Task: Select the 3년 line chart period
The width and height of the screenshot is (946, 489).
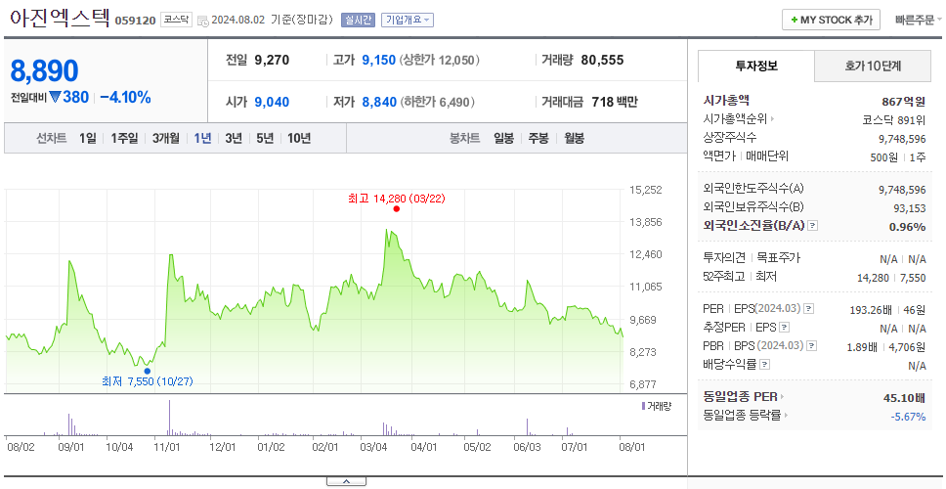Action: pos(234,138)
